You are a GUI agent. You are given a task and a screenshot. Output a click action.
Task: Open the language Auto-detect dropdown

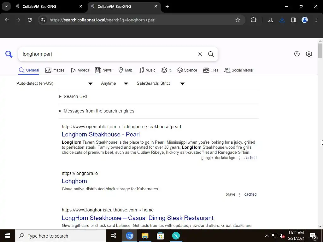55,83
